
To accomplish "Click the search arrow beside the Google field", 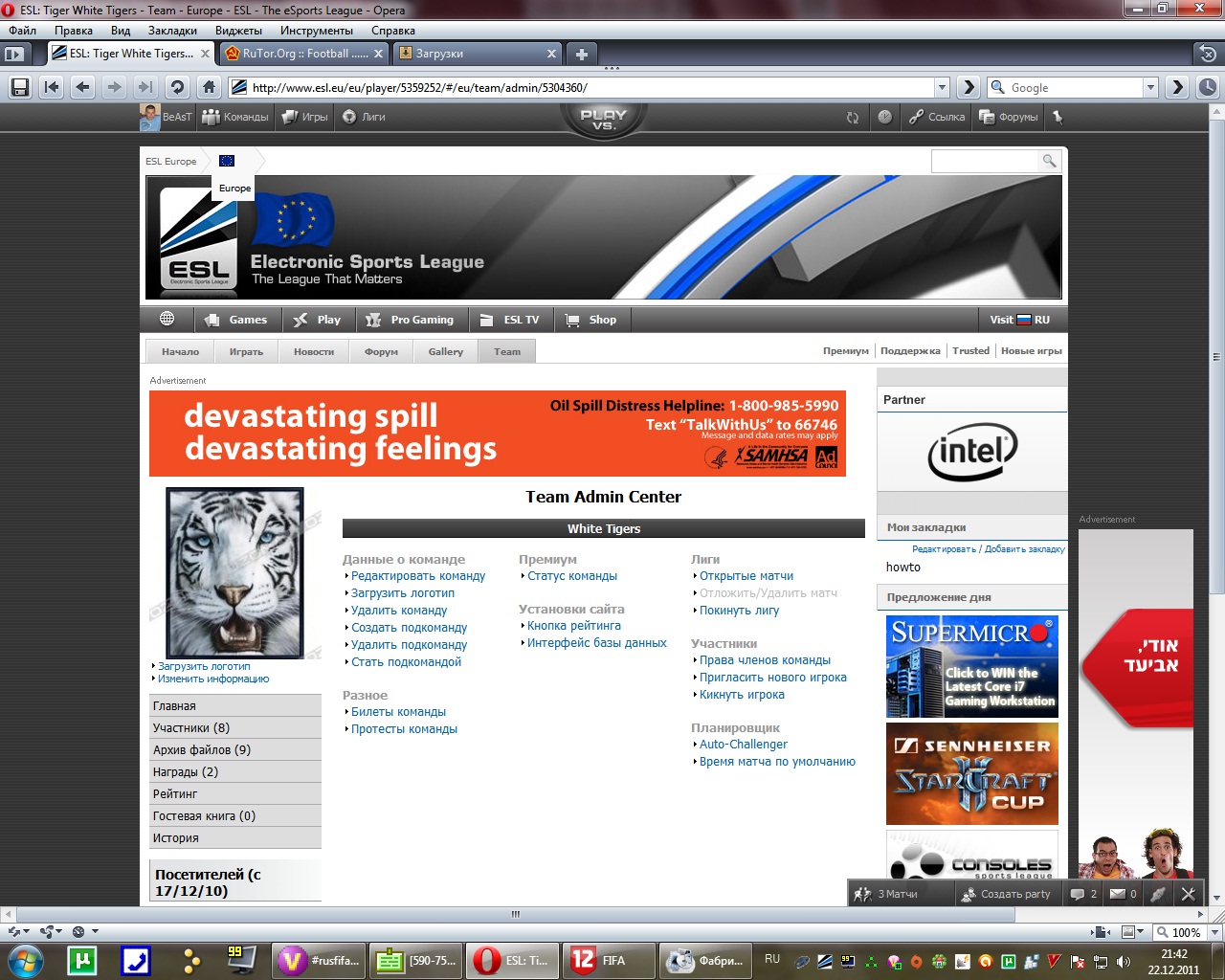I will click(1177, 87).
